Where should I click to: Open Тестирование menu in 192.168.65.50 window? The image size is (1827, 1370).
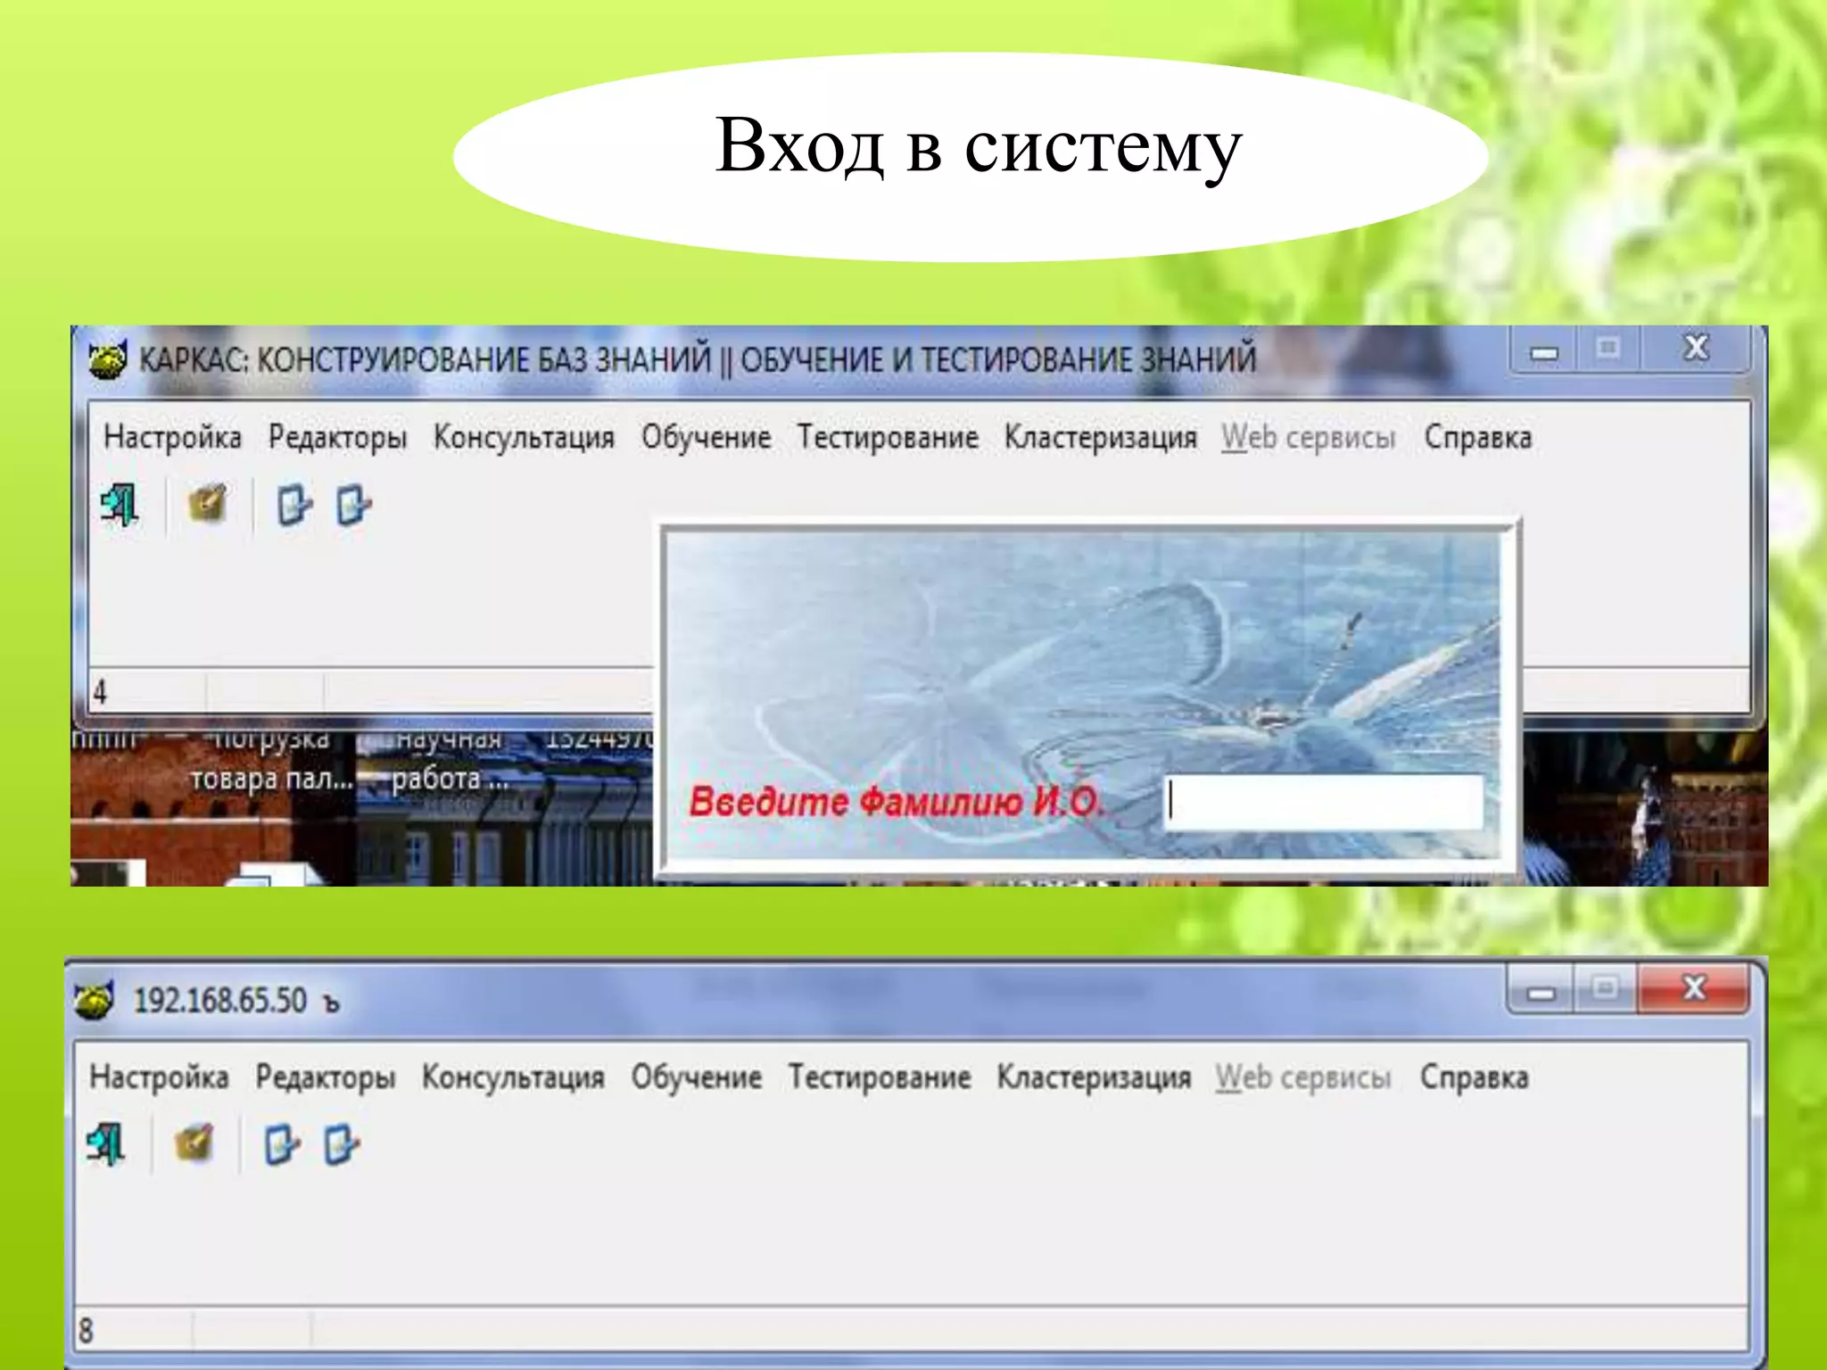pyautogui.click(x=880, y=1077)
